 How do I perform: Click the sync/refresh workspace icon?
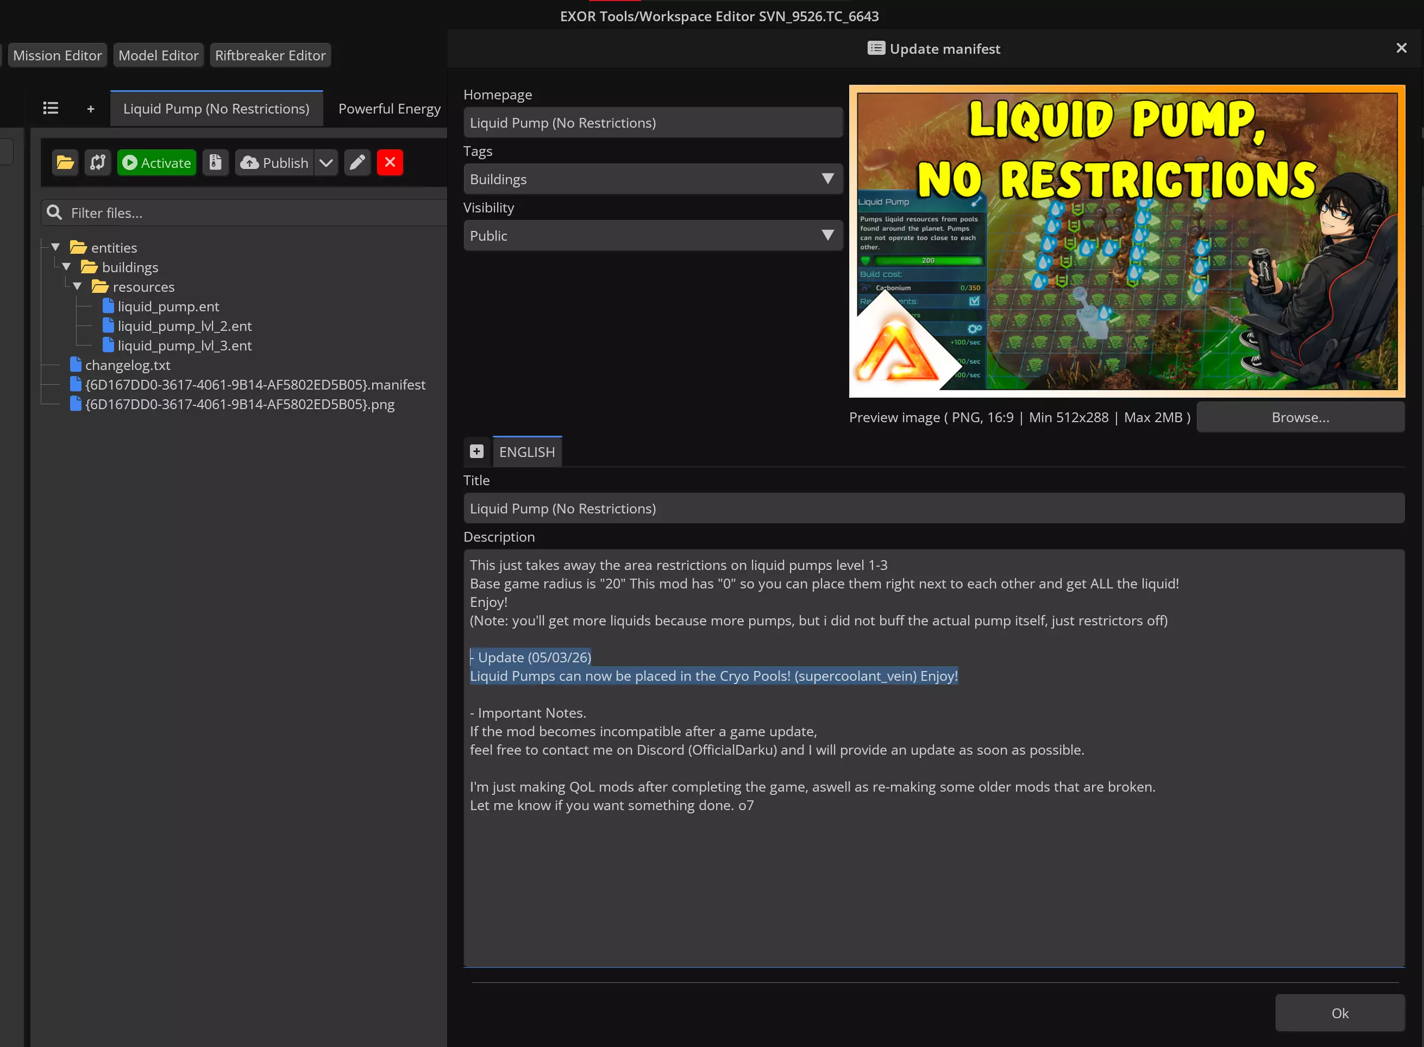[98, 163]
